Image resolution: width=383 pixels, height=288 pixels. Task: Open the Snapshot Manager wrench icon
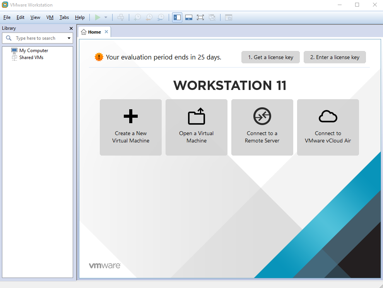pos(161,17)
